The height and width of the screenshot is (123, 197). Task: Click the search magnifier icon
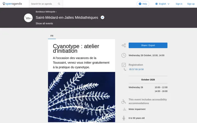(59, 4)
